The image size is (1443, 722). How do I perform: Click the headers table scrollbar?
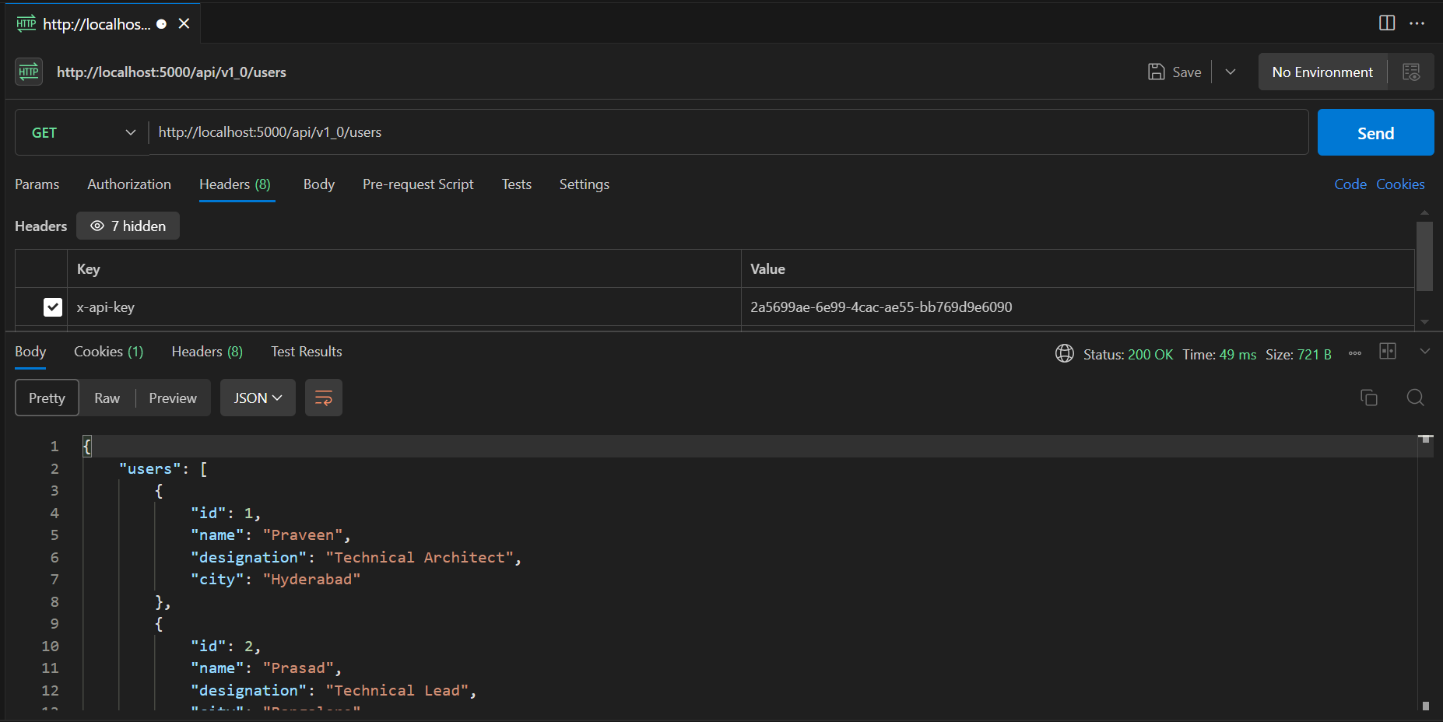1424,257
